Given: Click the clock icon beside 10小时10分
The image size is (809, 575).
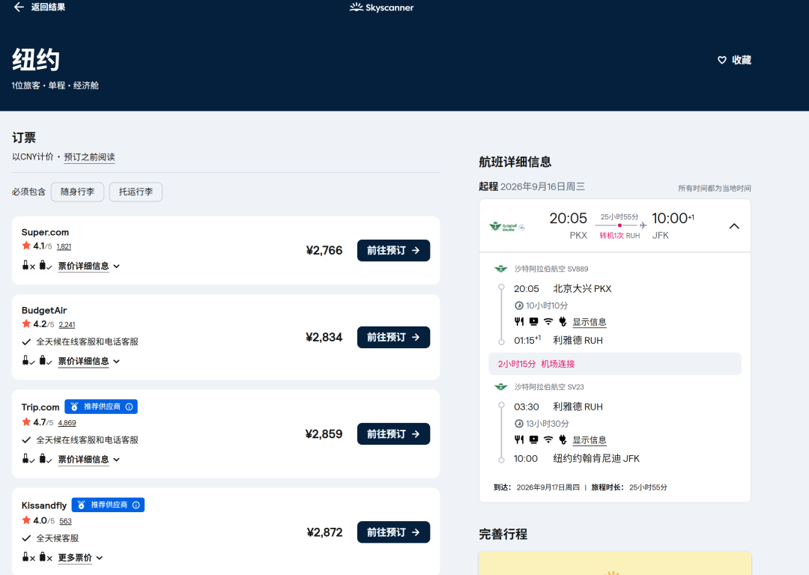Looking at the screenshot, I should (519, 305).
